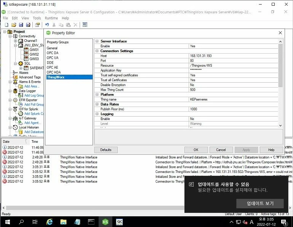Click the Copy toolbar icon
This screenshot has width=293, height=227.
click(61, 25)
